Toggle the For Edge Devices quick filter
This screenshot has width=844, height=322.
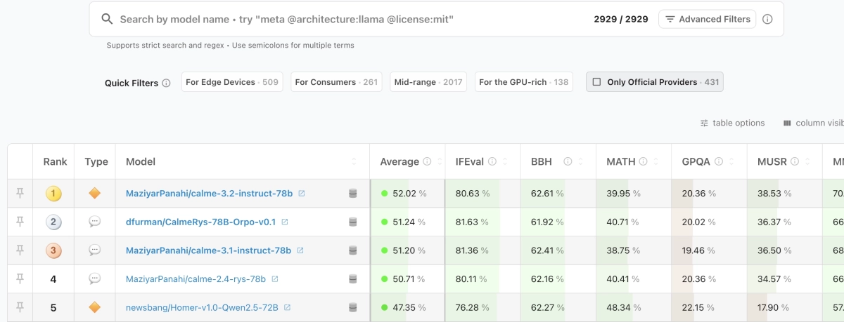tap(231, 82)
